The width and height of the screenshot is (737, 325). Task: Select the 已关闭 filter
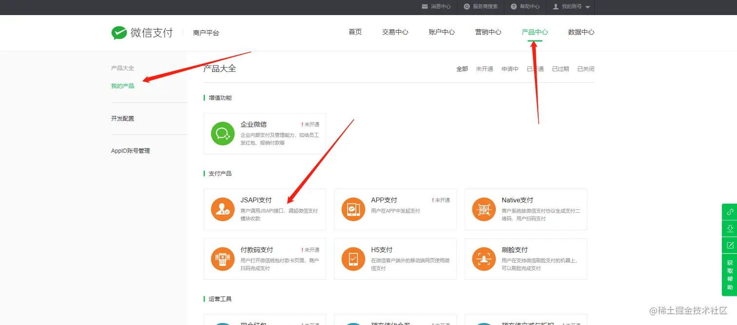pos(586,69)
